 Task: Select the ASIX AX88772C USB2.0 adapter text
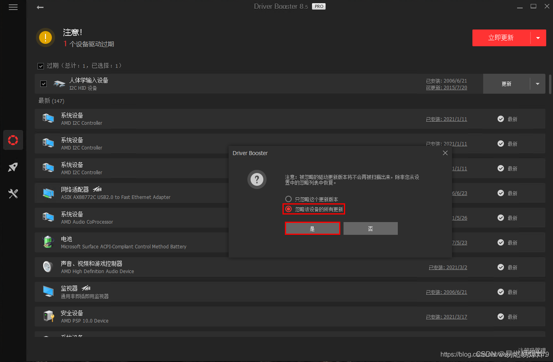(116, 197)
